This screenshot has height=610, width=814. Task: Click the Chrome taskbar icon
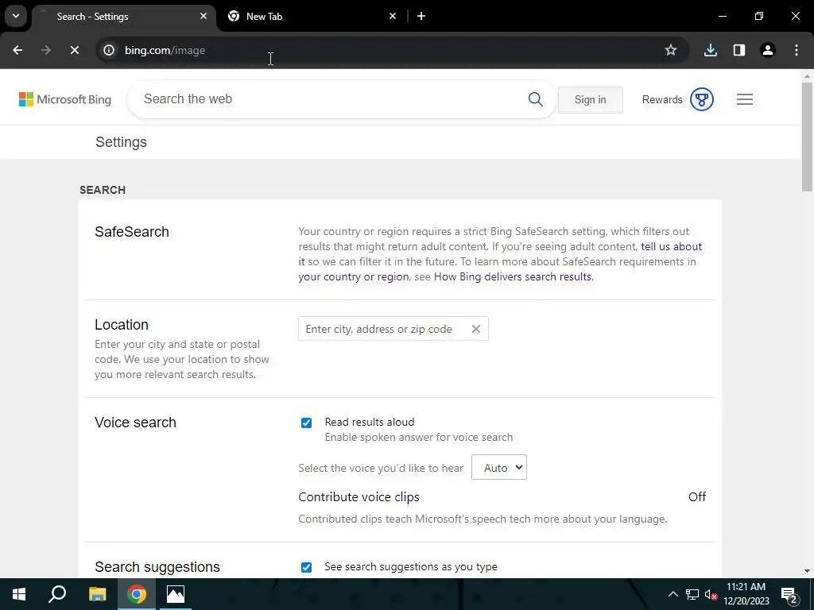click(x=137, y=594)
